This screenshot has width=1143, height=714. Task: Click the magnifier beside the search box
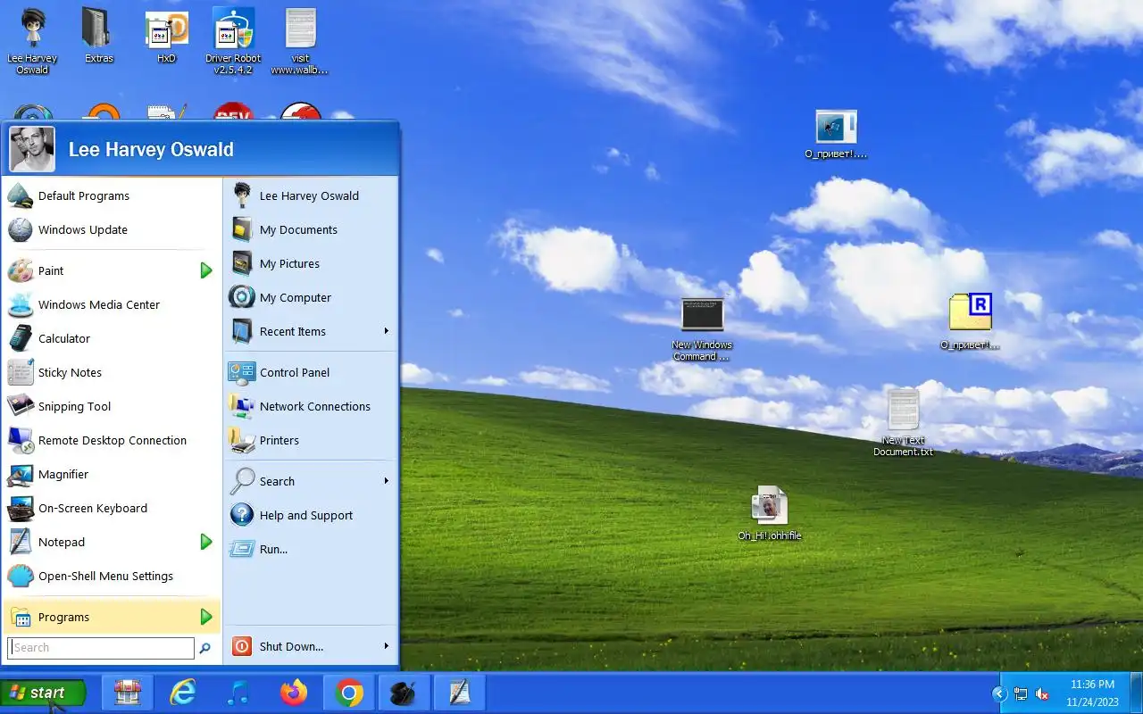point(205,648)
